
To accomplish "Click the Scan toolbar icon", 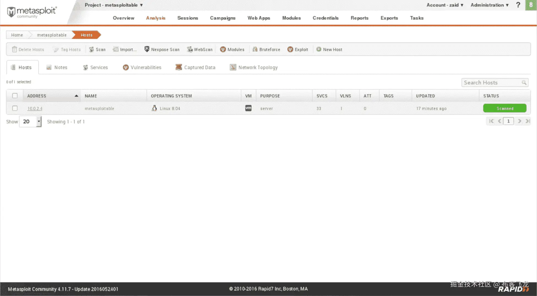I will (x=91, y=50).
